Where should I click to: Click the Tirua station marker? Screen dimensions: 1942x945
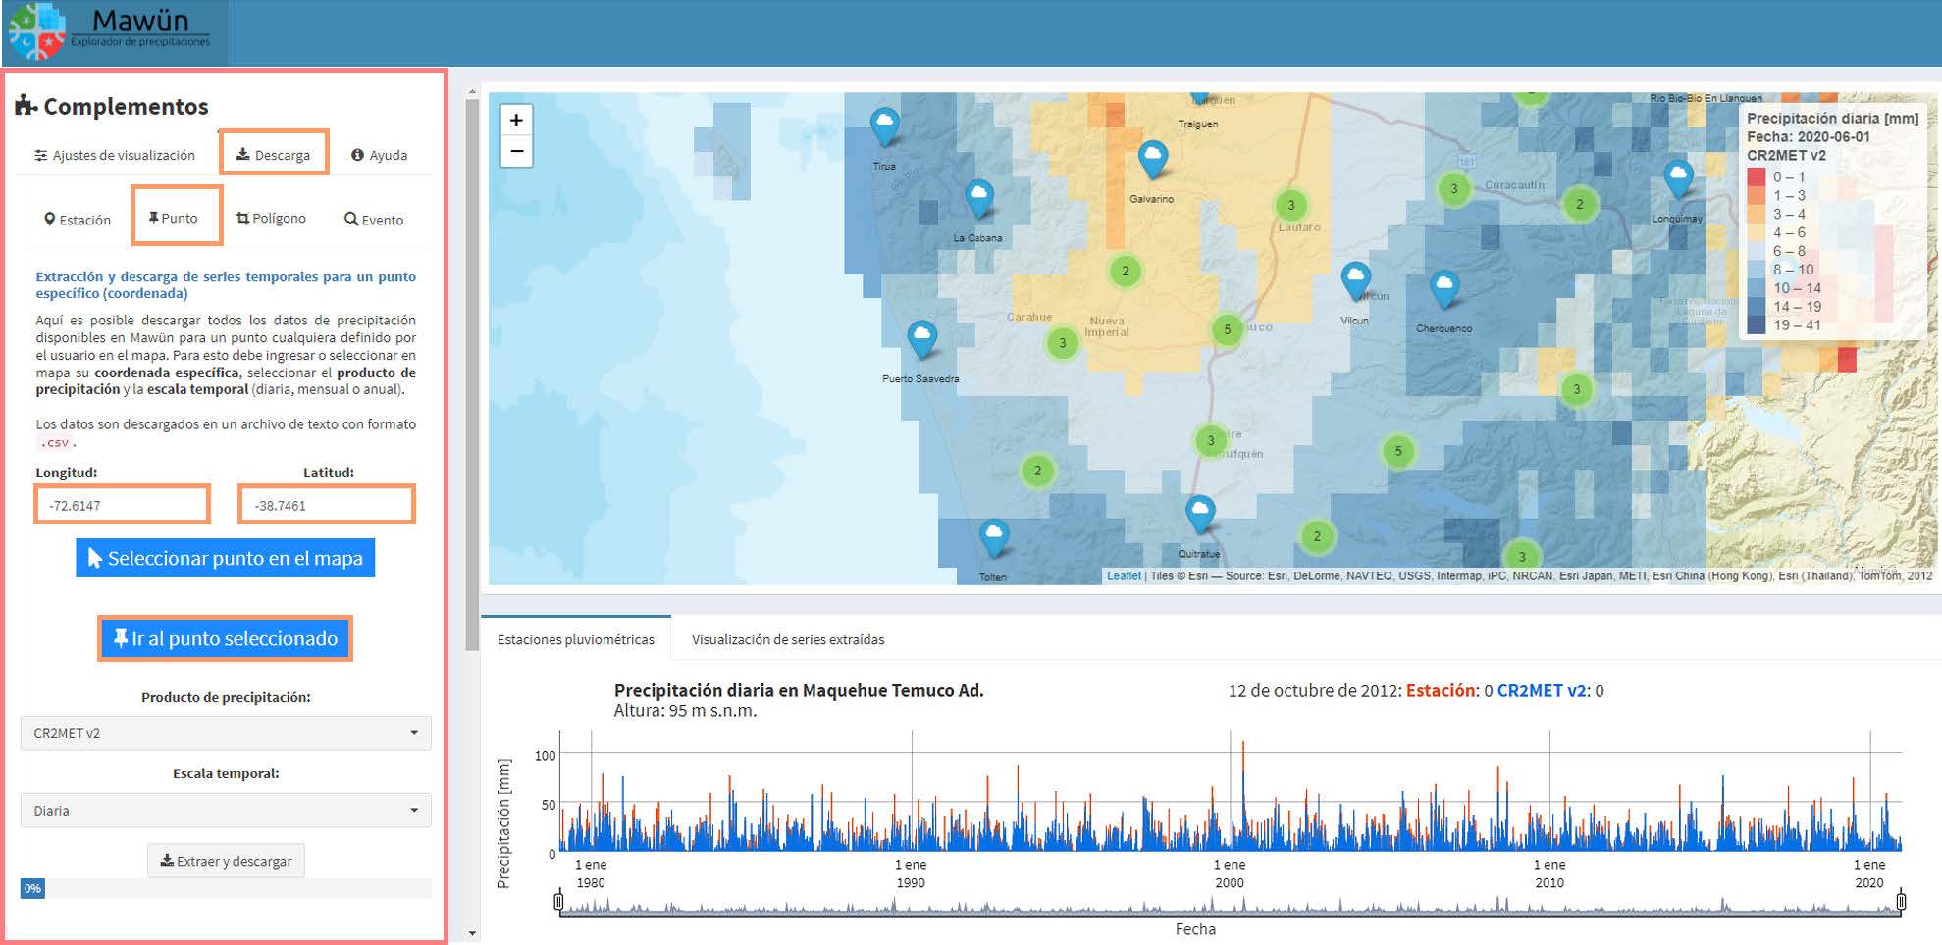pos(884,124)
